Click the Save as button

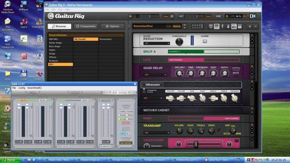[x=177, y=26]
